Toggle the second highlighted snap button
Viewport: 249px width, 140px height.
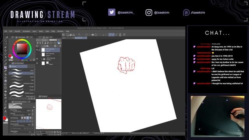(113, 35)
